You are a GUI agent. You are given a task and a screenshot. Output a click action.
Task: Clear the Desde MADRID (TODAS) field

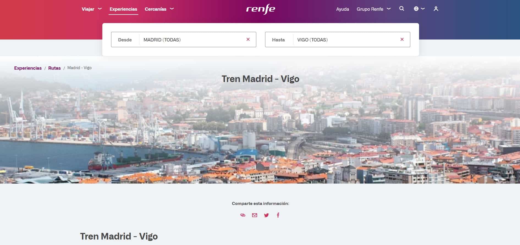248,40
